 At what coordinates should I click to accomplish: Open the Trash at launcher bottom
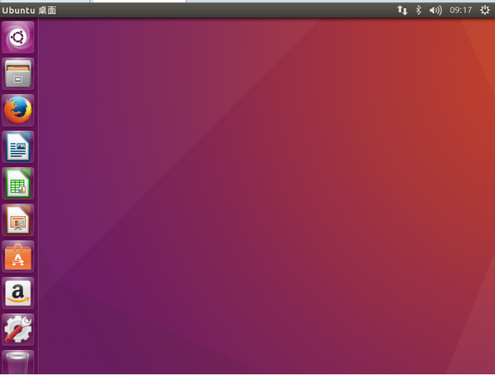click(18, 362)
